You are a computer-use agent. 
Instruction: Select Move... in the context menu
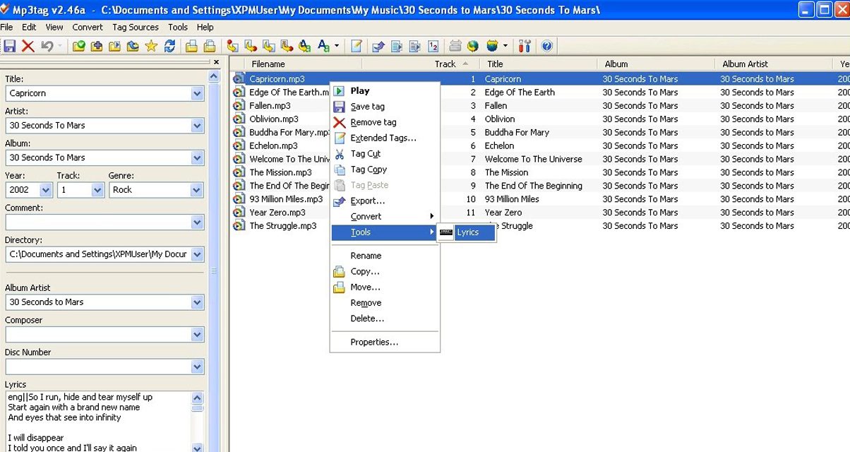[x=385, y=287]
